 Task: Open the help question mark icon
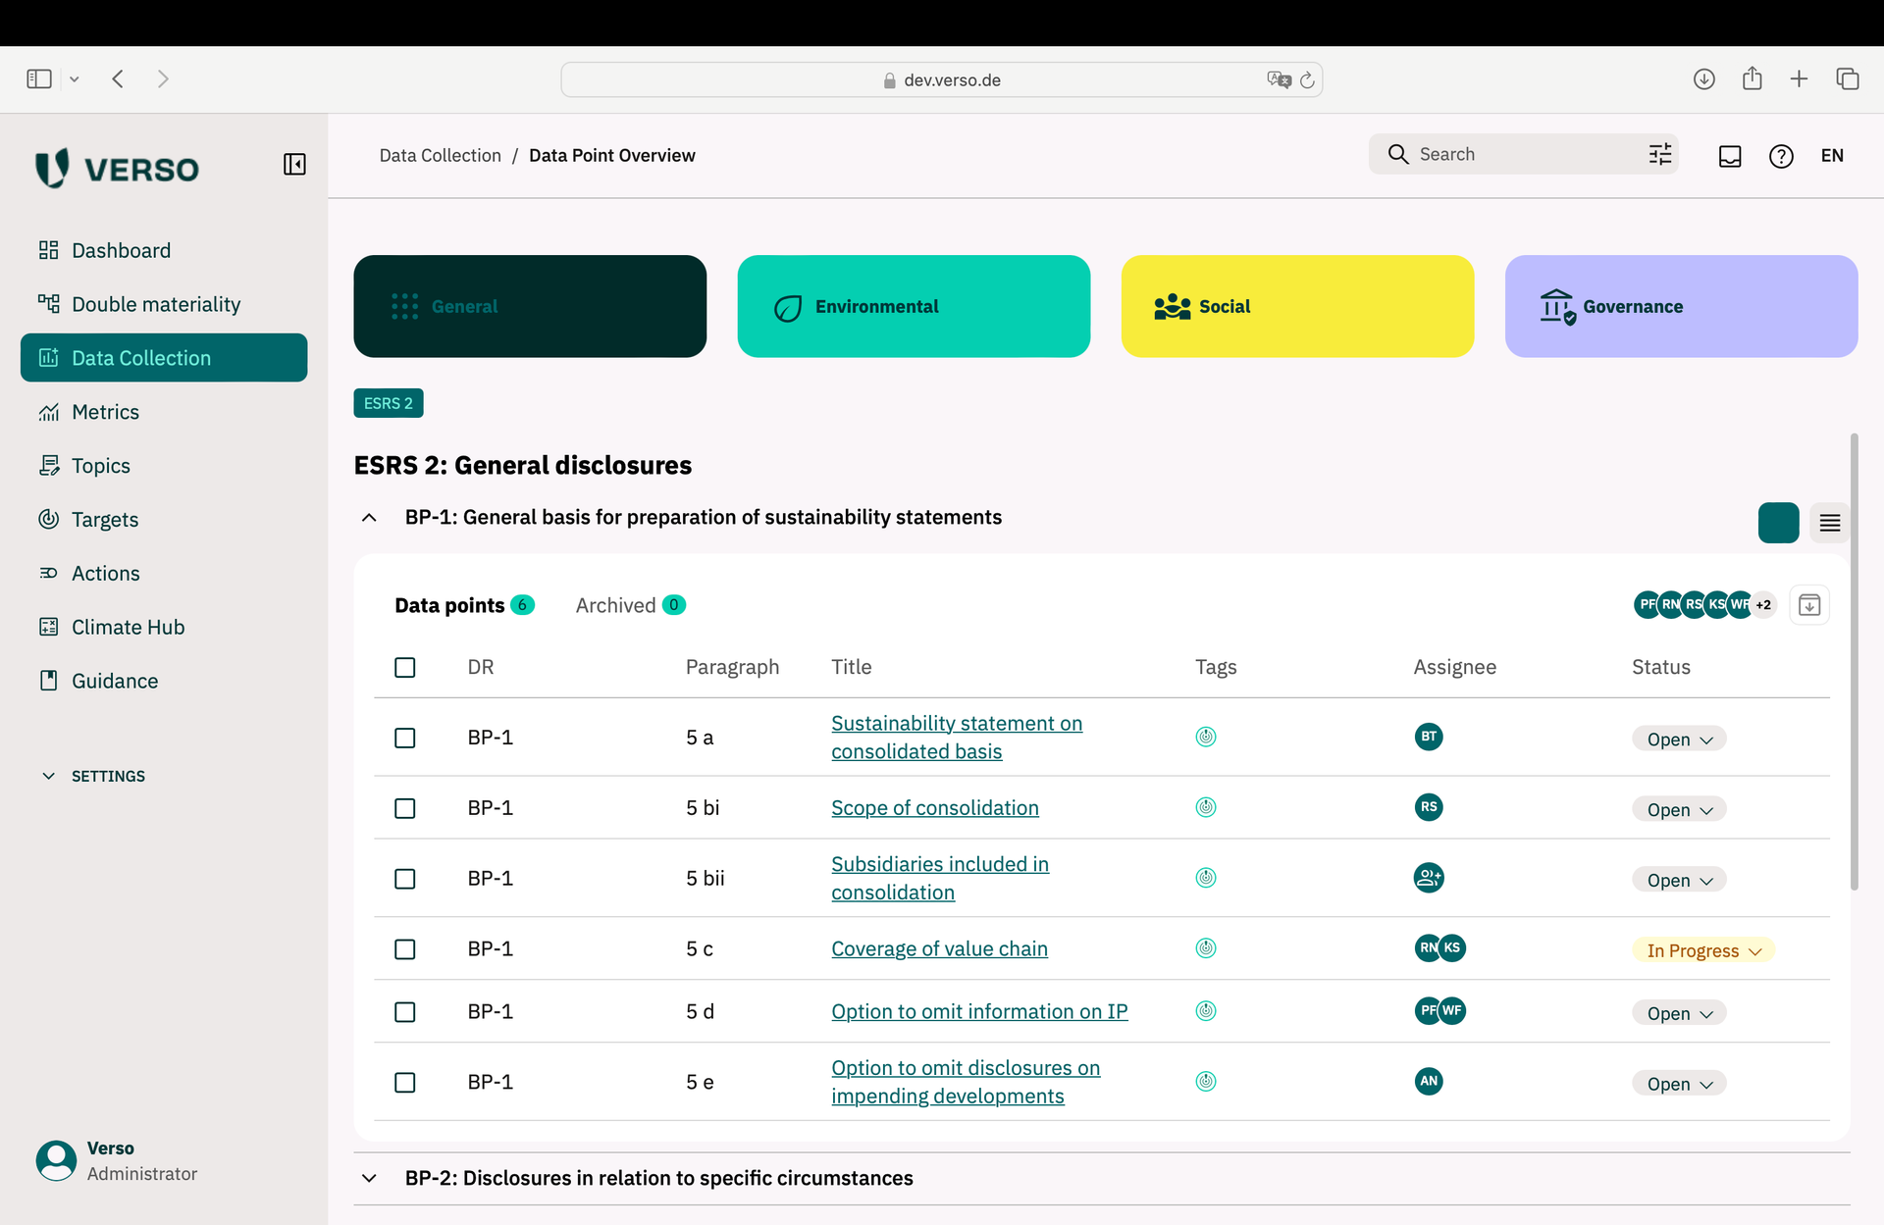(x=1781, y=156)
